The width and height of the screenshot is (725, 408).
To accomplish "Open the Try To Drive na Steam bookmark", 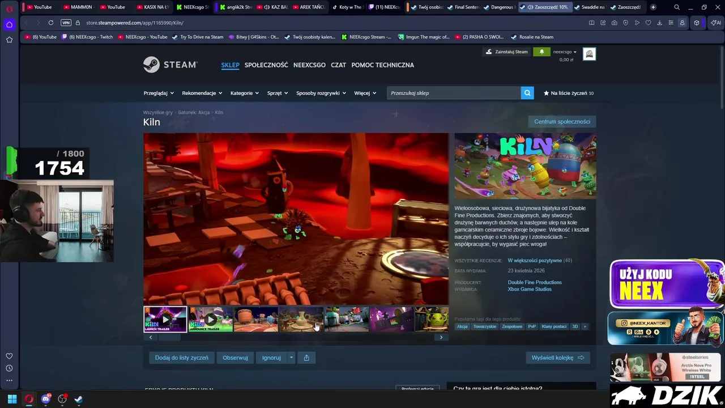I will click(x=198, y=37).
